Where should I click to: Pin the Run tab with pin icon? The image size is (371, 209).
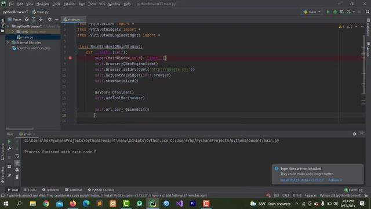pos(9,175)
